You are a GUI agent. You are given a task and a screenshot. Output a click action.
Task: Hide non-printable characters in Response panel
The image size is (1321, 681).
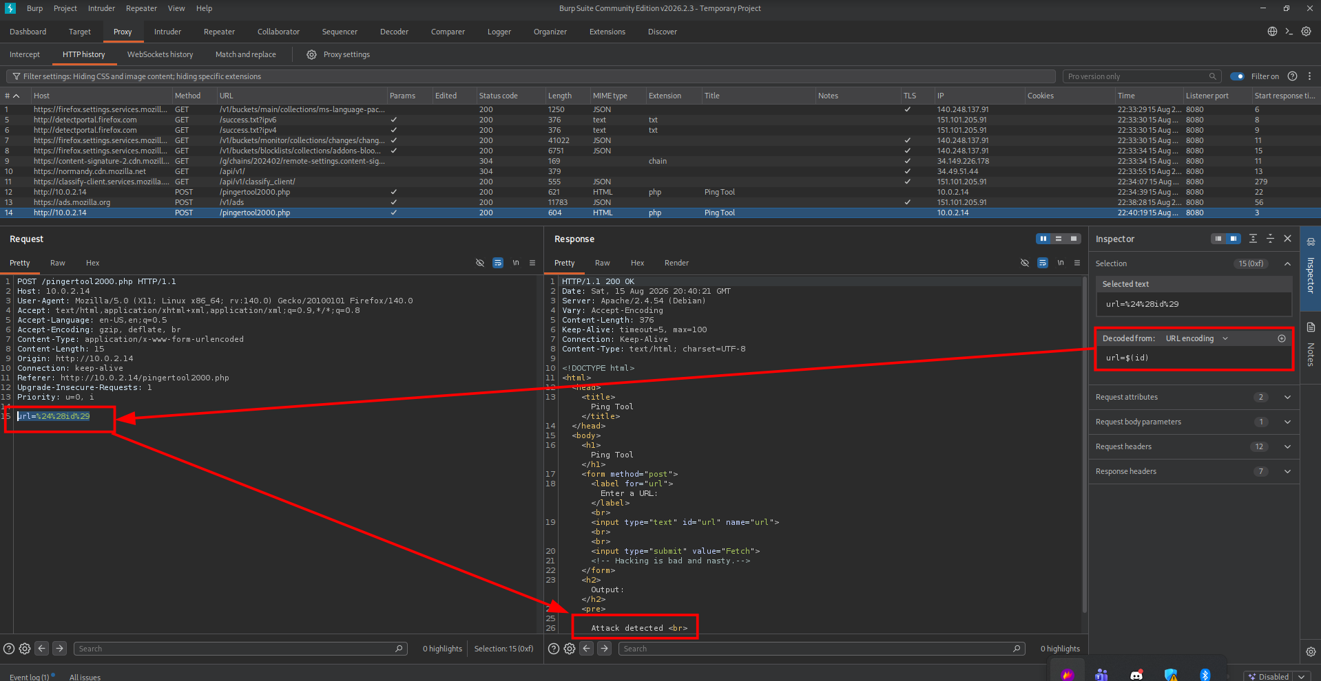[1025, 263]
